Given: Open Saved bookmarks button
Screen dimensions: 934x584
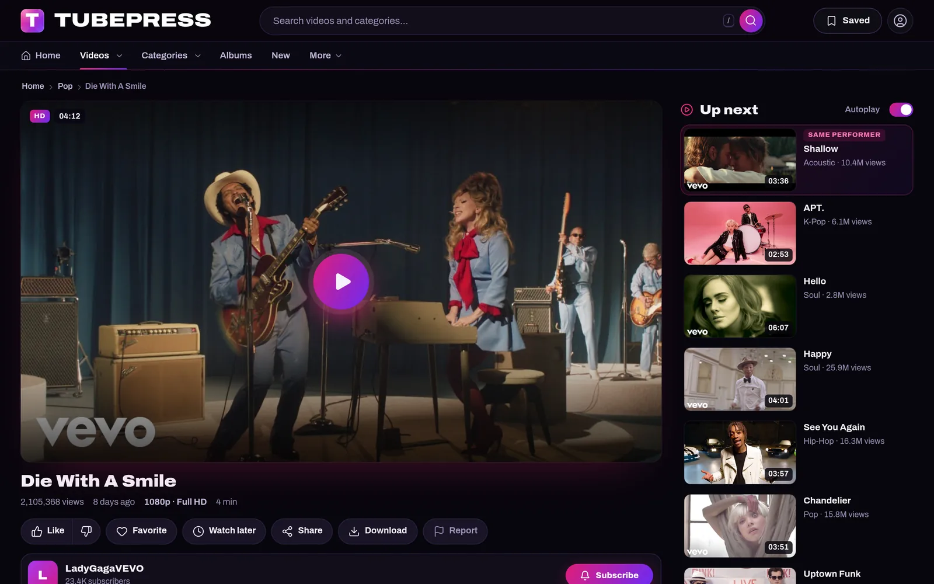Looking at the screenshot, I should (x=848, y=20).
